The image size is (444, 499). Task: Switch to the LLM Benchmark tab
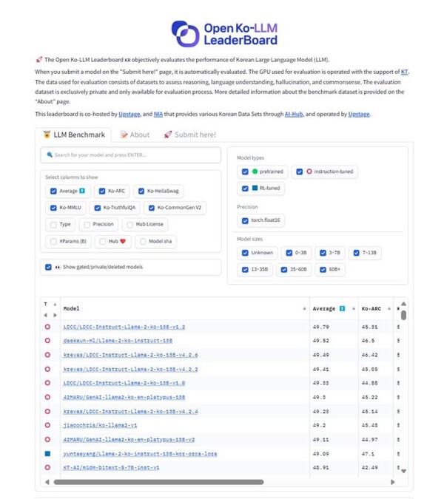coord(74,135)
